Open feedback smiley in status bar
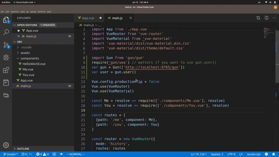Screen dimensions: 279x157 coord(266,154)
